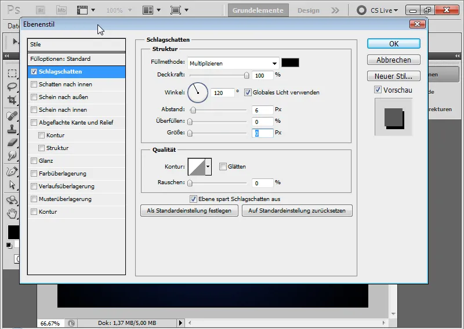Viewport: 464px width, 329px height.
Task: Click the Größe input field
Action: coord(263,133)
